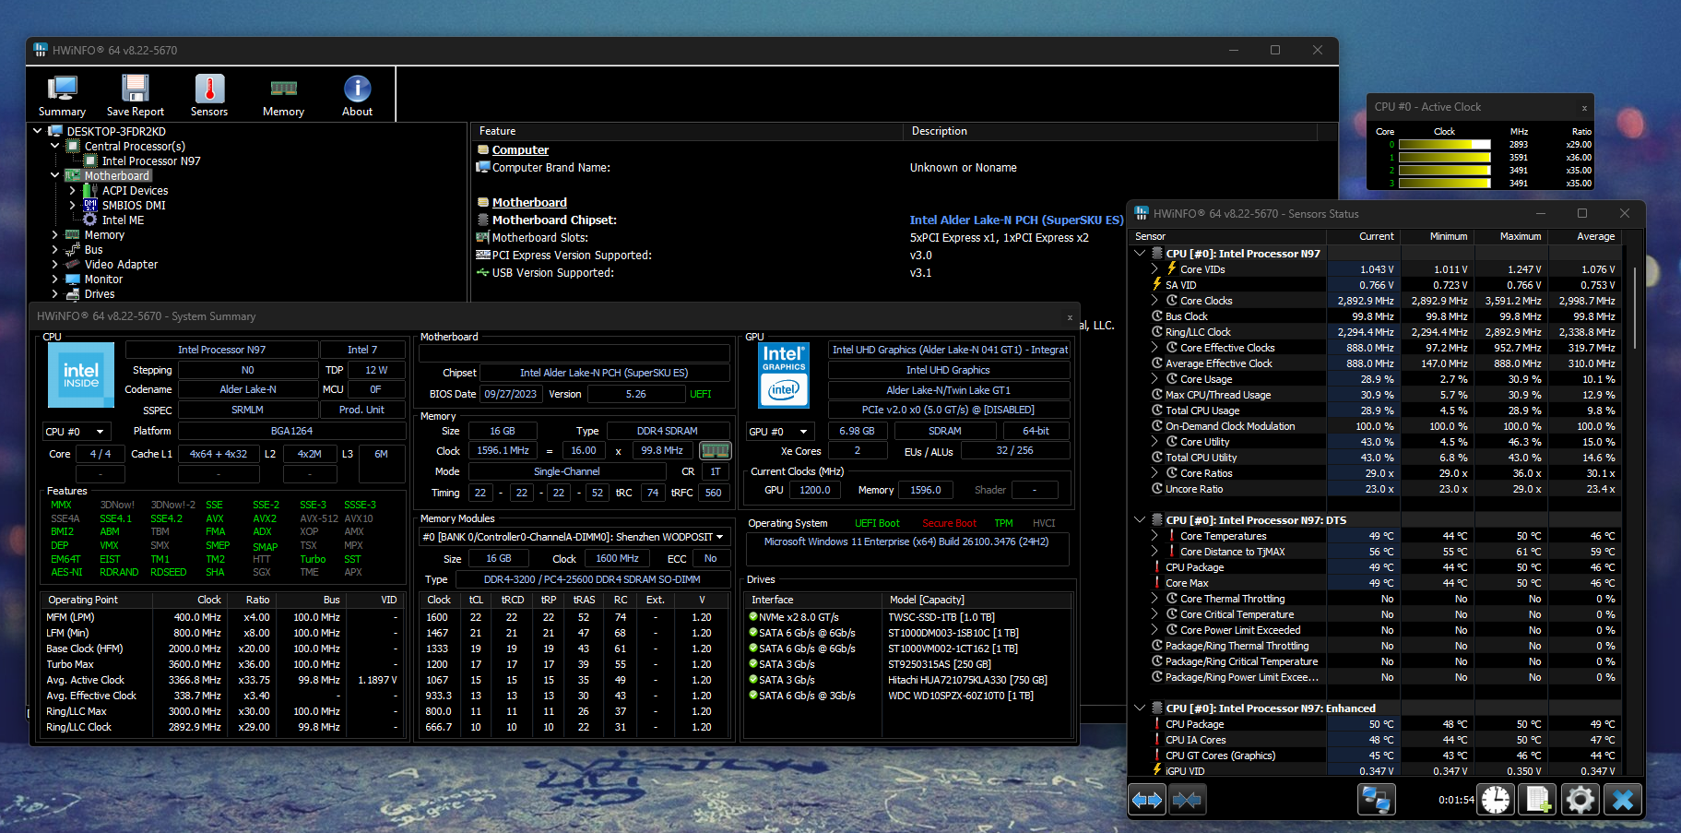Viewport: 1681px width, 833px height.
Task: Close the System Summary with the small x
Action: [x=1070, y=317]
